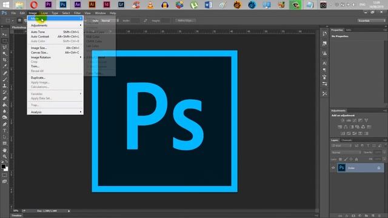Hide the Ps layer using eye icon

[x=333, y=168]
